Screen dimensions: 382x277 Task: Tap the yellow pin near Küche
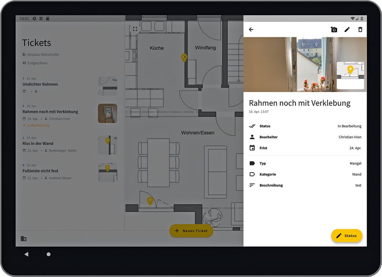pos(184,58)
